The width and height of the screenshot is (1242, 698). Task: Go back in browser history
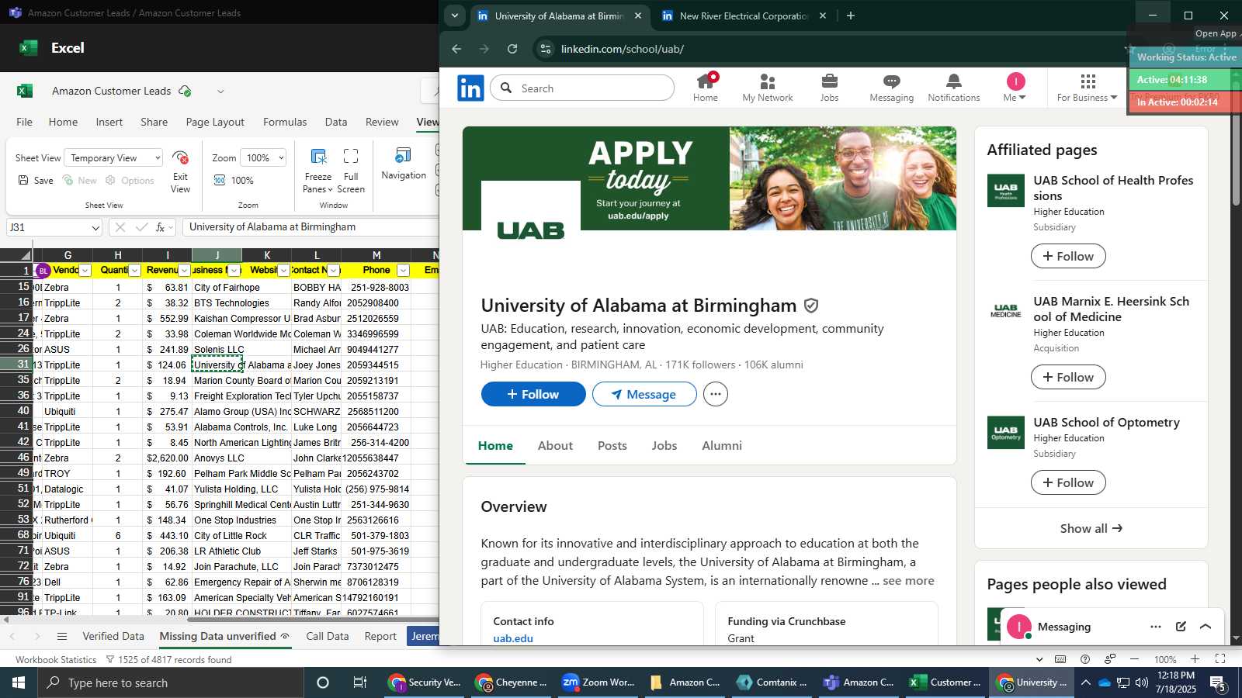tap(456, 49)
